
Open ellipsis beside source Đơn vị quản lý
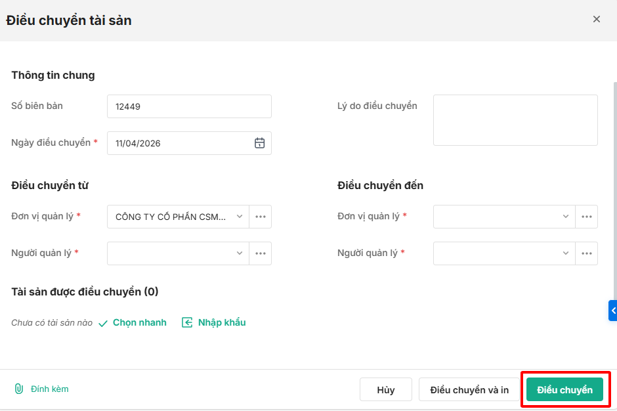(x=261, y=217)
